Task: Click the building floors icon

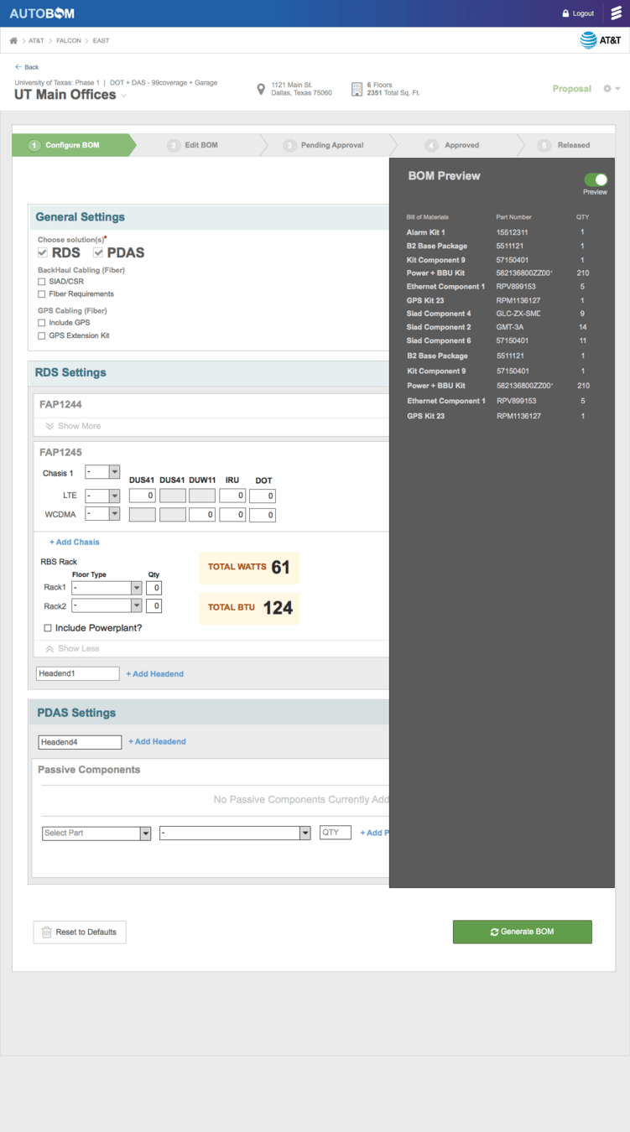Action: (x=357, y=88)
